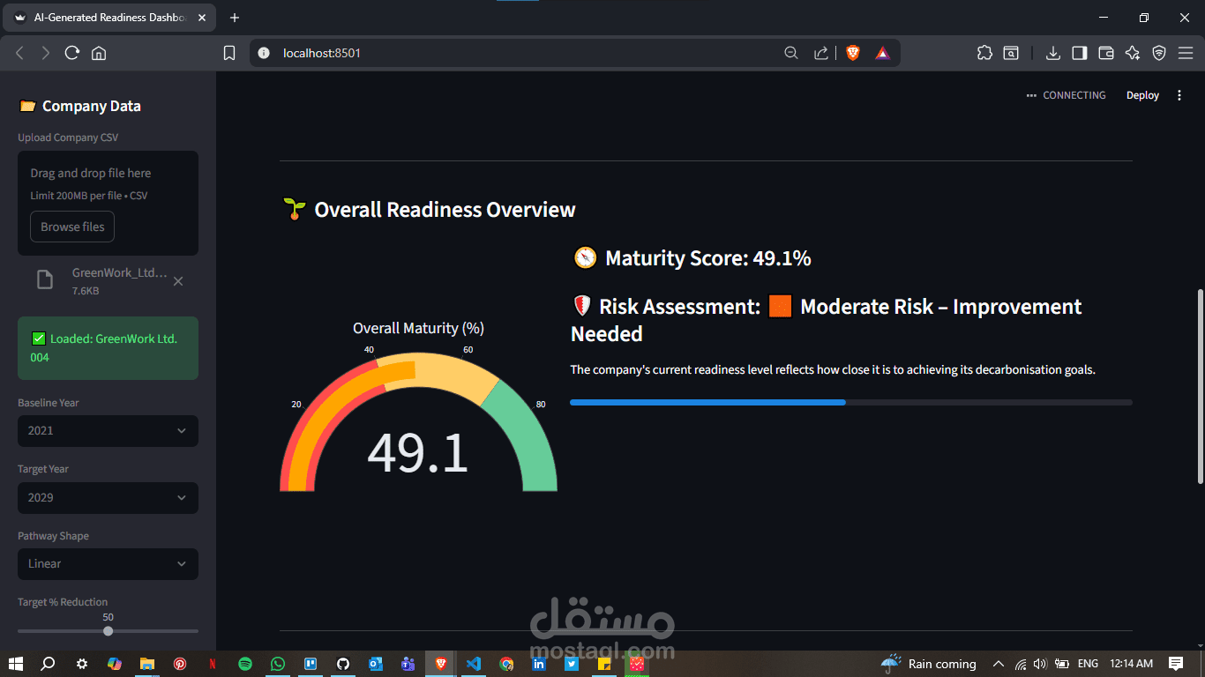Open Streamlit three-dot options menu
Image resolution: width=1205 pixels, height=677 pixels.
tap(1179, 95)
